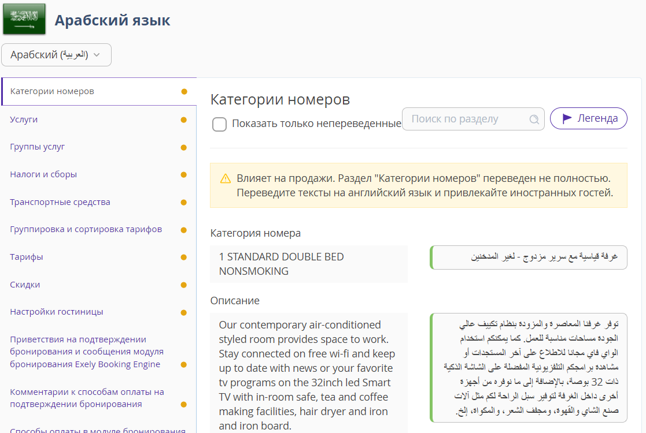646x433 pixels.
Task: Open Настройки гостиницы section
Action: point(57,312)
